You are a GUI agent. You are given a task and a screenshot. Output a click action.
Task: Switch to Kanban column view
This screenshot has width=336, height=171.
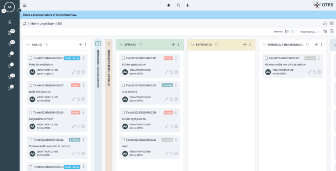293,32
